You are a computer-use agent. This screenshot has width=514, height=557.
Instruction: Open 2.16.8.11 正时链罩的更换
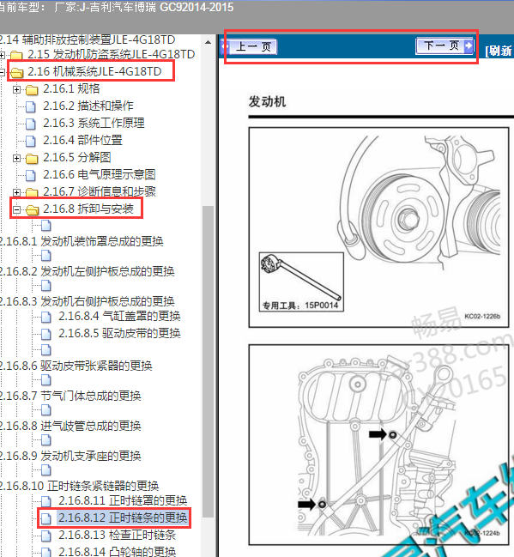click(x=123, y=500)
